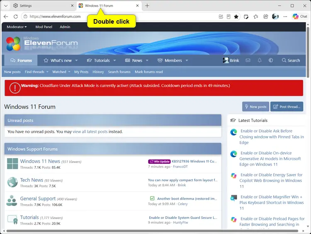Open the Tech News forum
The image size is (311, 234).
click(x=32, y=180)
